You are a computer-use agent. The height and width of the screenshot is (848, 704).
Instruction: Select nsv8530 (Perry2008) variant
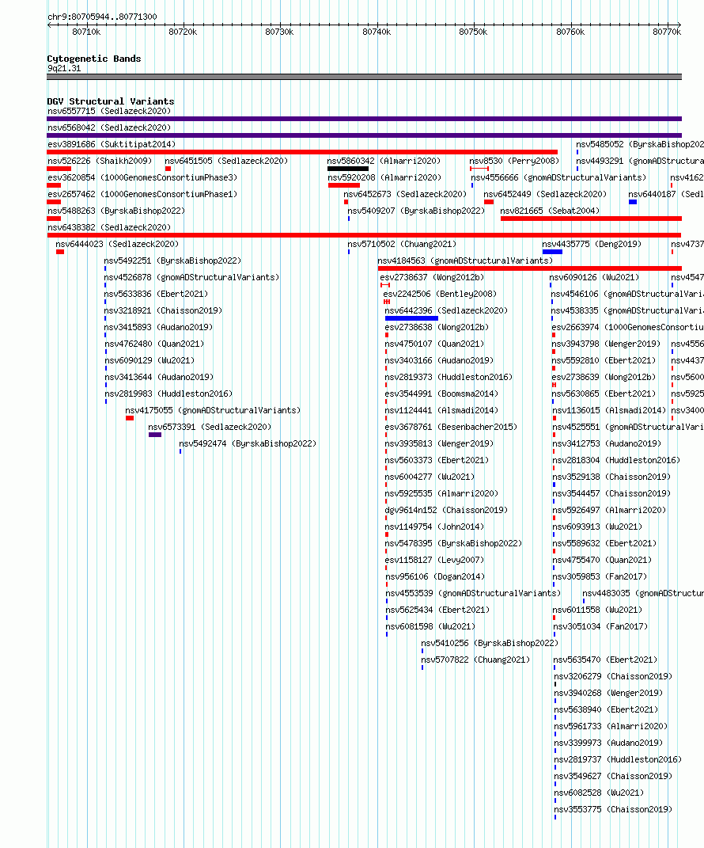pos(514,162)
